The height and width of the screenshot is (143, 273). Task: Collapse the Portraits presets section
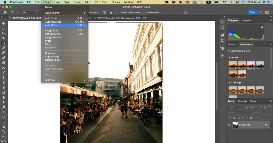coord(229,57)
